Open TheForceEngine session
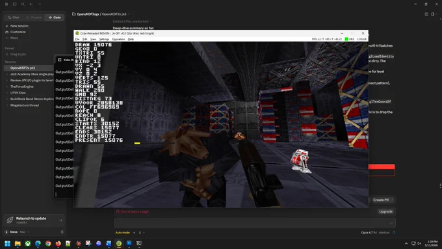The height and width of the screenshot is (249, 442). coord(22,86)
